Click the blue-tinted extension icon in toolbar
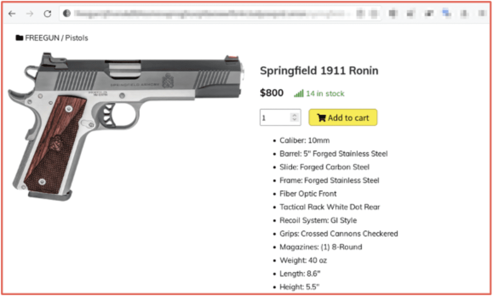The image size is (493, 296). coord(446,13)
